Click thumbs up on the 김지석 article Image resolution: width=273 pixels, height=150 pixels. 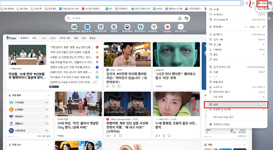108,86
